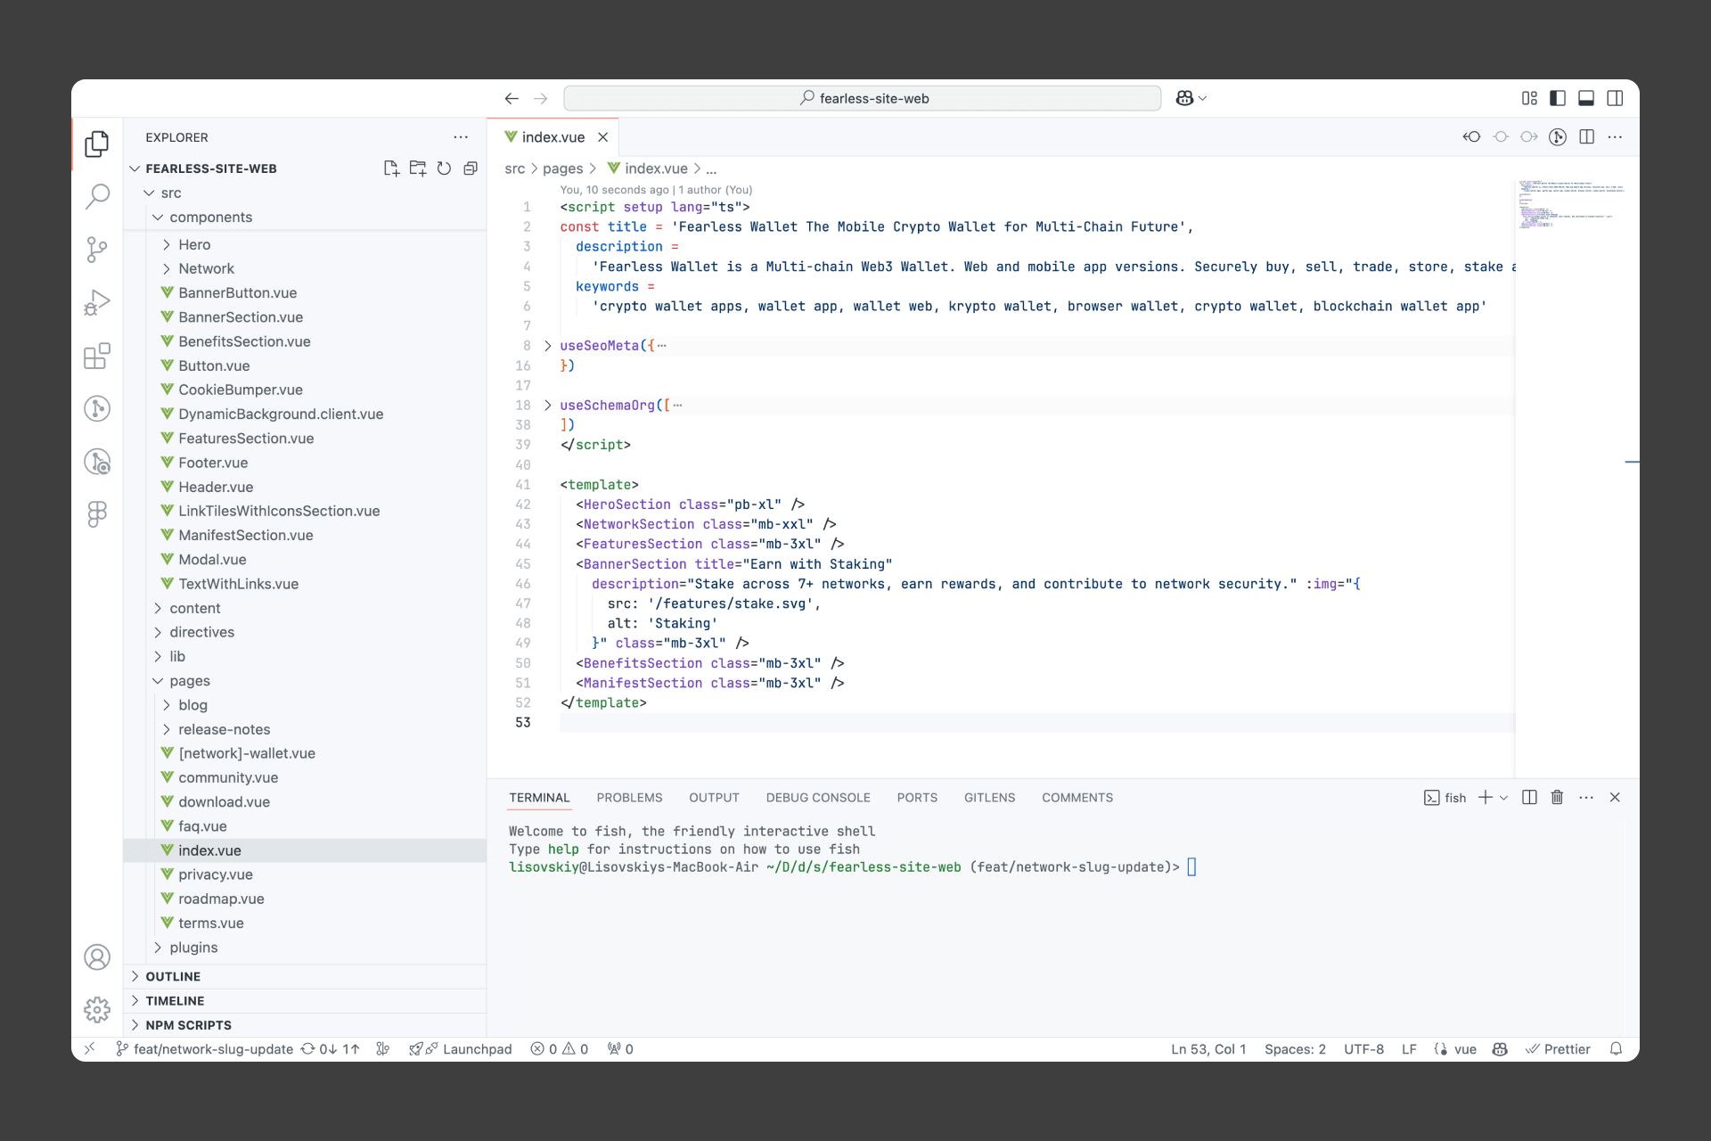Open the Explorer view in activity bar
The image size is (1711, 1141).
tap(97, 144)
